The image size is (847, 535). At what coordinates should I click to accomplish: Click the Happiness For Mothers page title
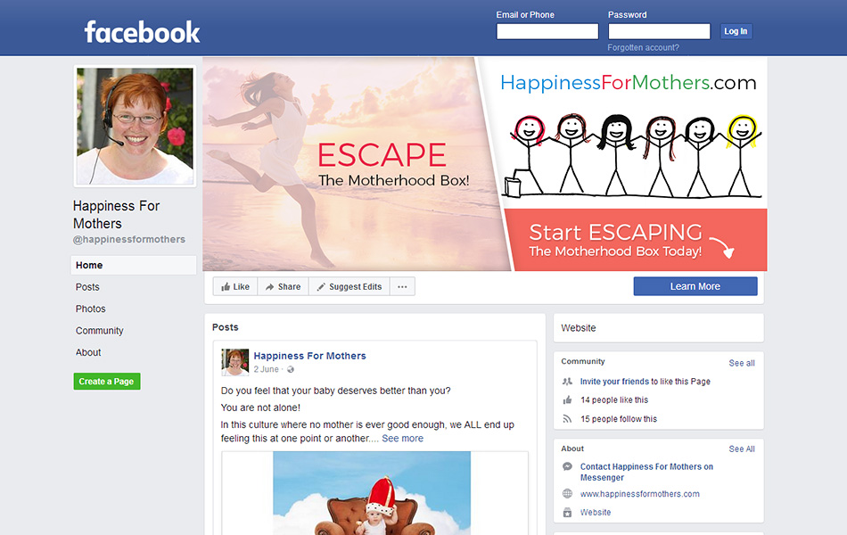(x=116, y=215)
